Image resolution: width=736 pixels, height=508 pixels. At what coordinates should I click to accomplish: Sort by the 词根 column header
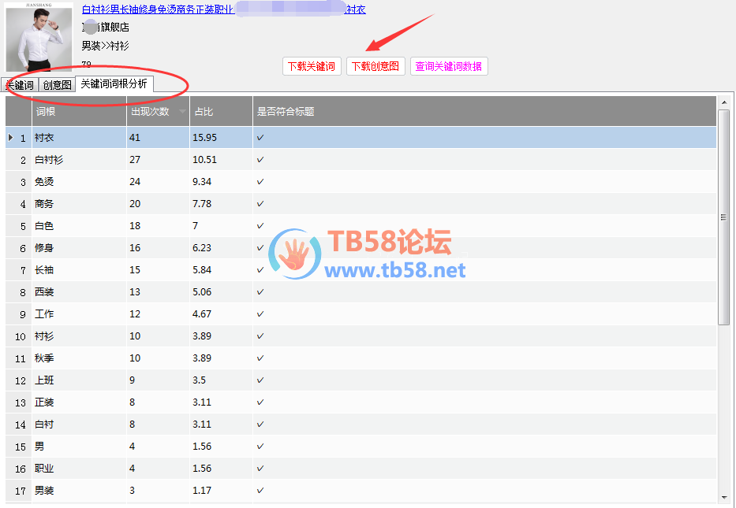click(79, 112)
